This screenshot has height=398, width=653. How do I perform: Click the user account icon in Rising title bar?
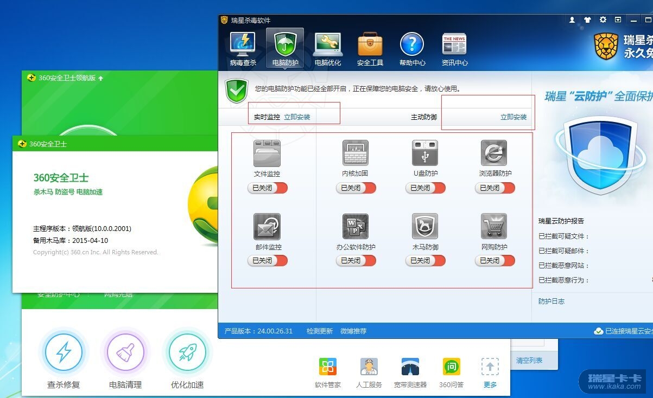[572, 20]
